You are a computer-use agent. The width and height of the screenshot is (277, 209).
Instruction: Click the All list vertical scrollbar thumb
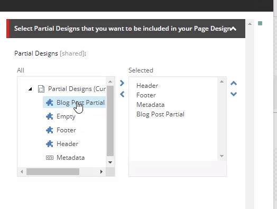[110, 121]
